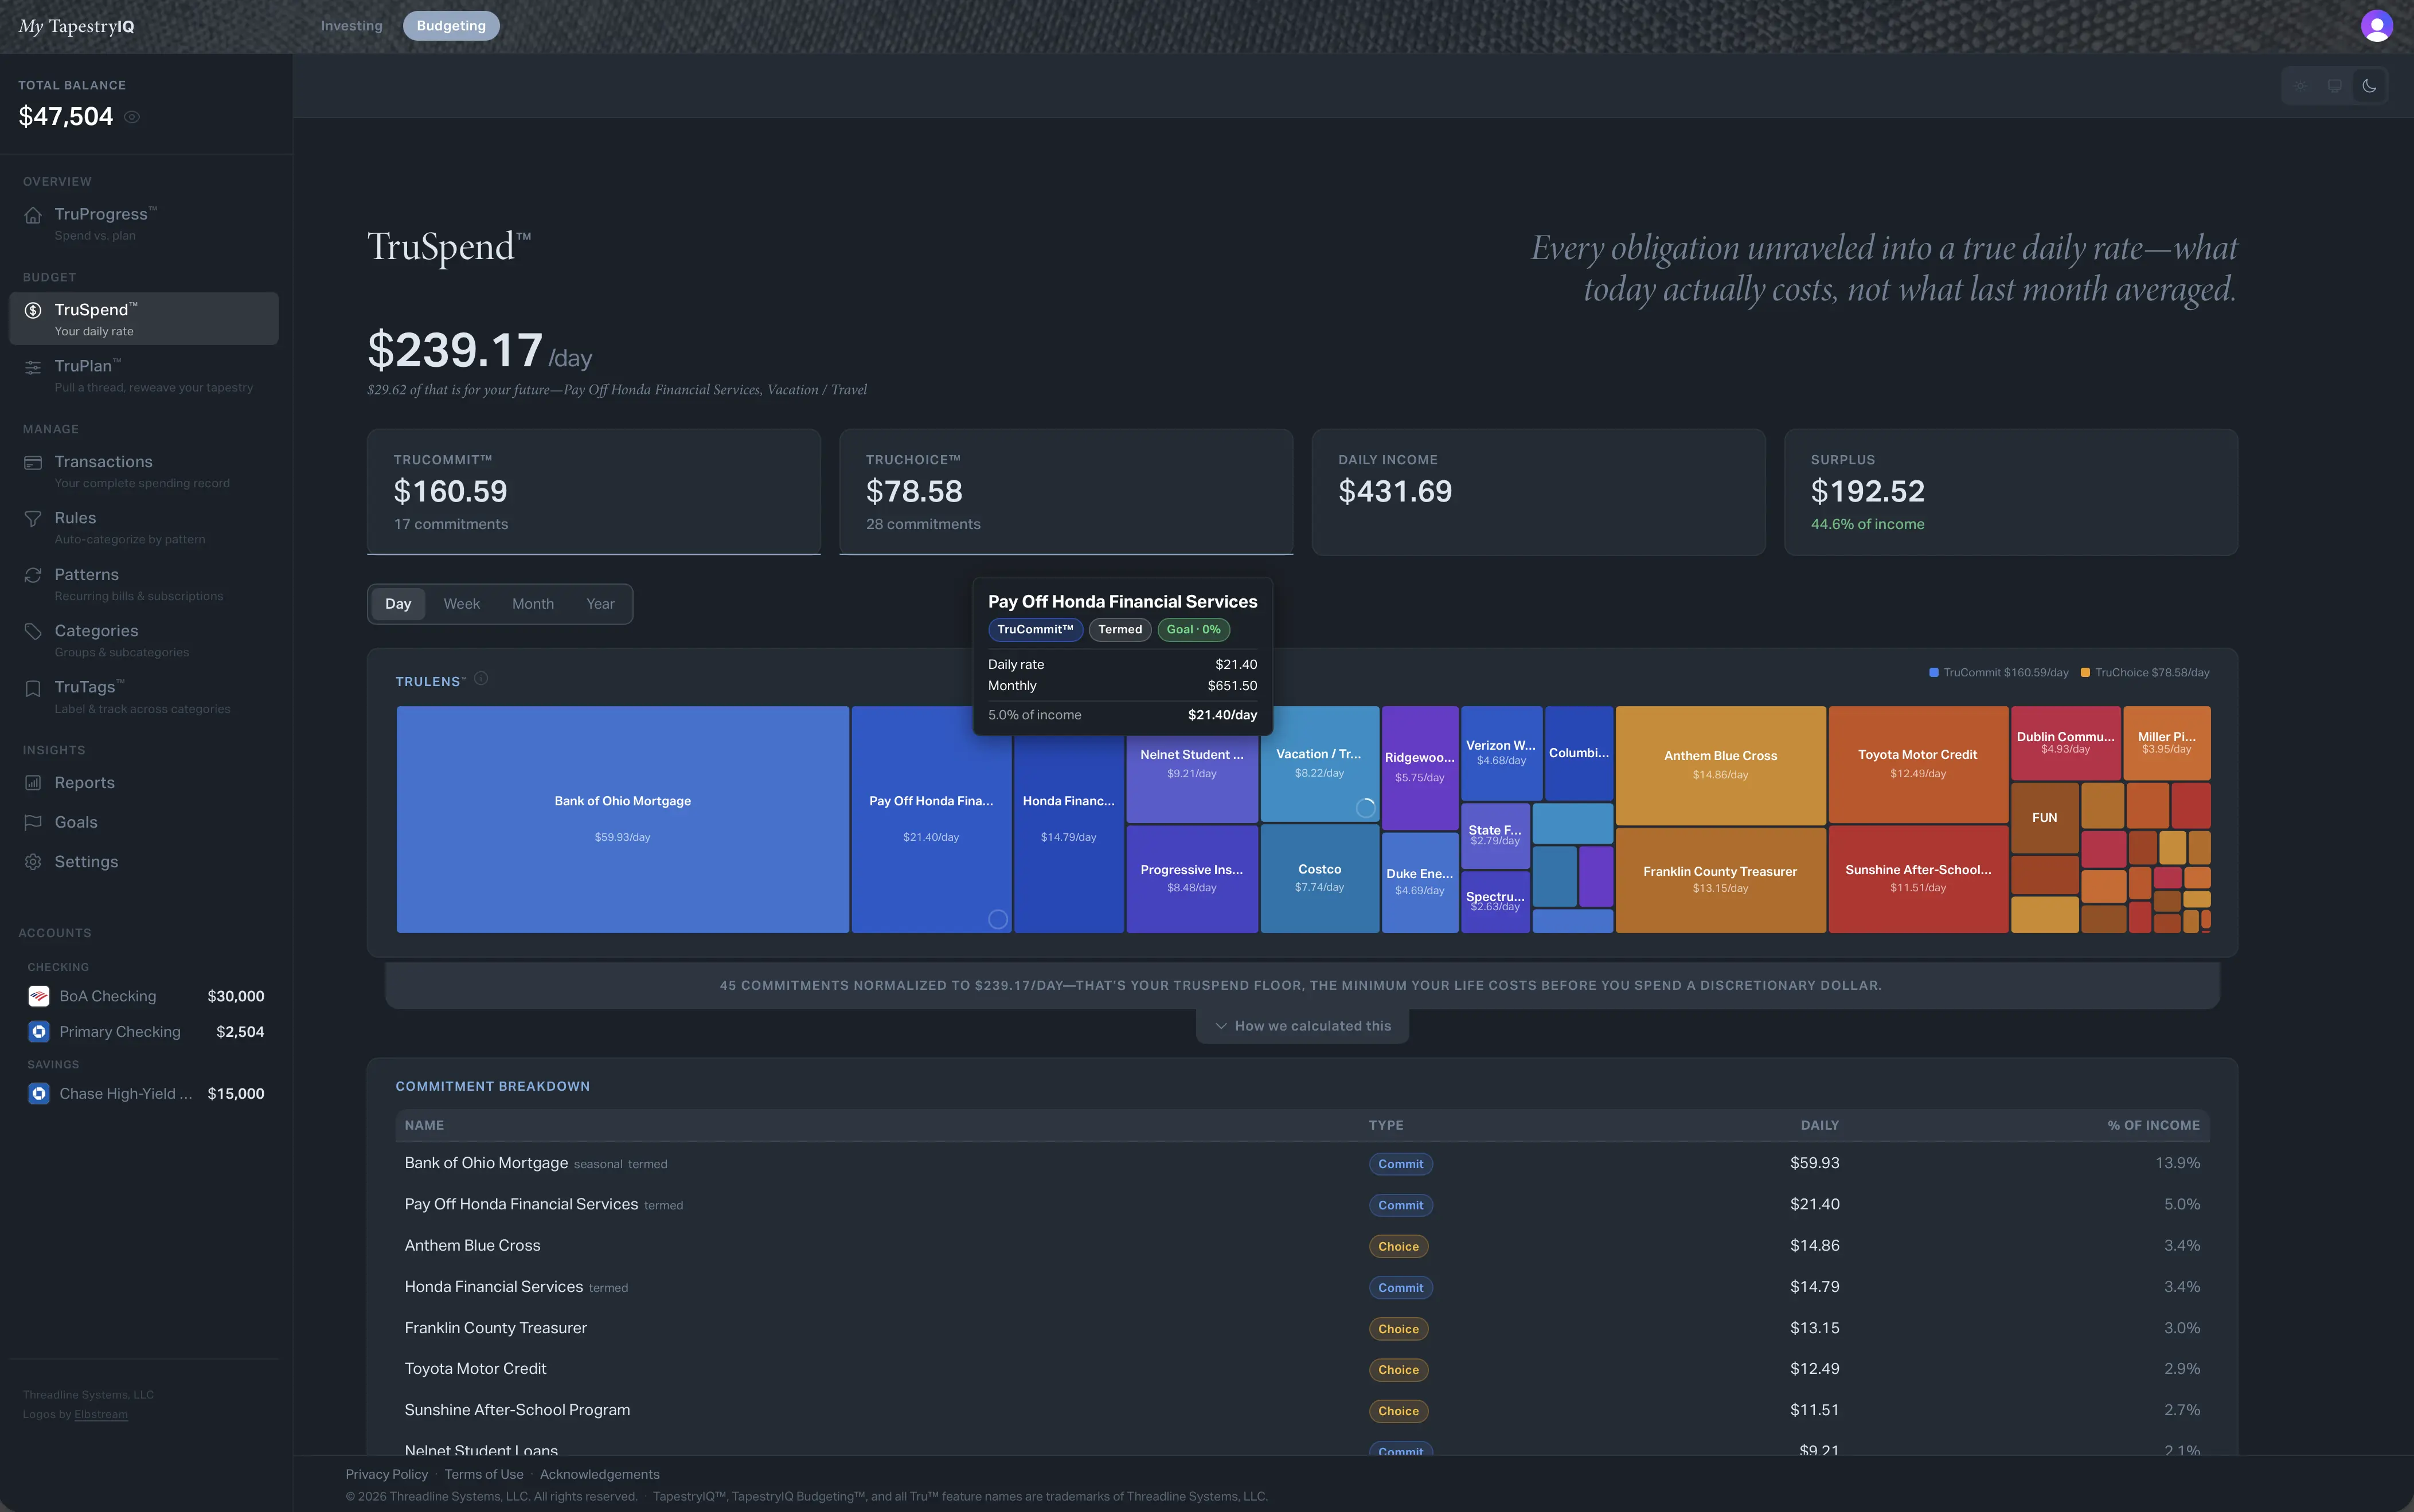The image size is (2414, 1512).
Task: Expand the TruCommit summary card
Action: 593,491
